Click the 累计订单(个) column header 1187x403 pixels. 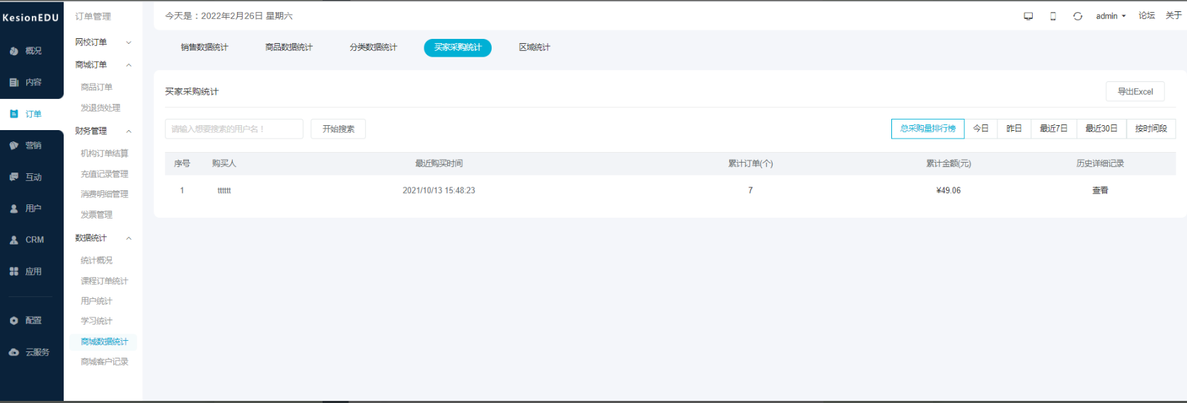pos(751,163)
